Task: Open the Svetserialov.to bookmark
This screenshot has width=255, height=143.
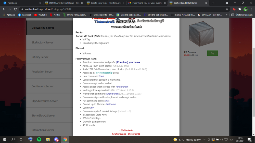Action: coord(101,15)
